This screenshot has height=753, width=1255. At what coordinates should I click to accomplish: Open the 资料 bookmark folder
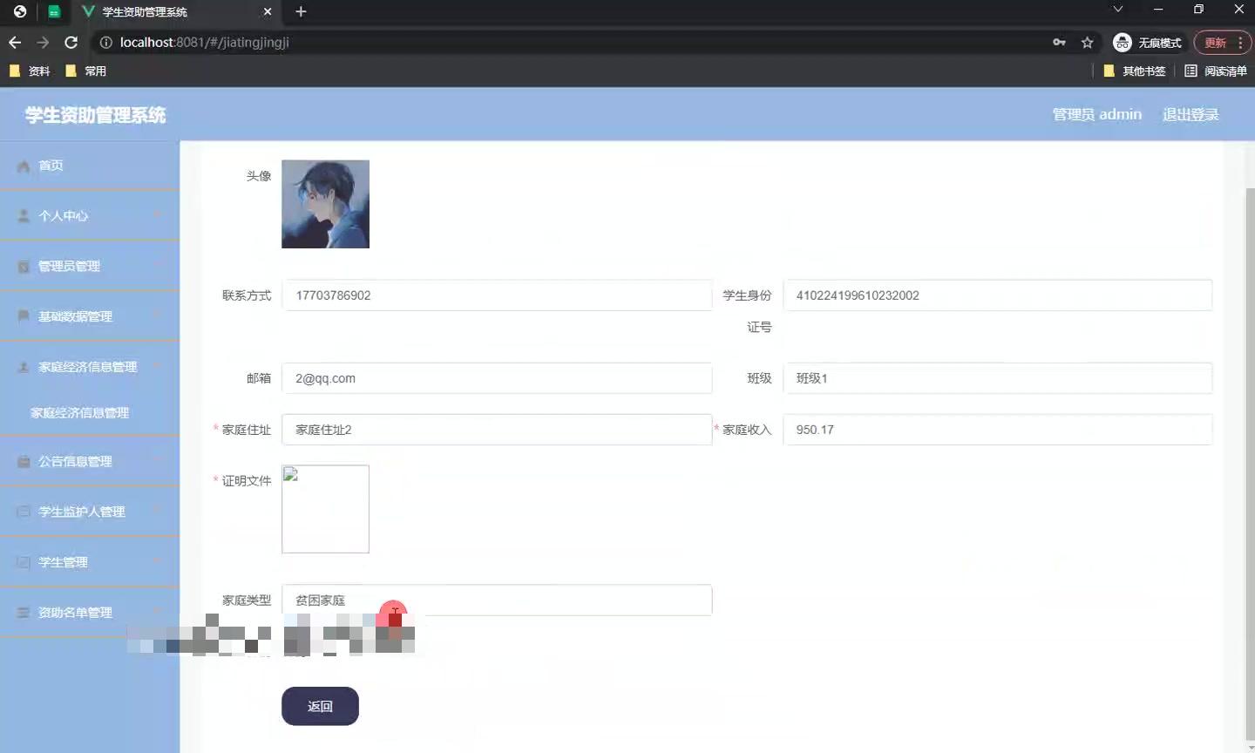[x=30, y=71]
